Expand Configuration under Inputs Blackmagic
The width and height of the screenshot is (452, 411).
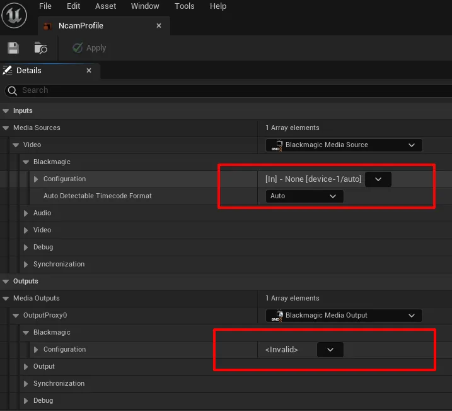pyautogui.click(x=36, y=179)
